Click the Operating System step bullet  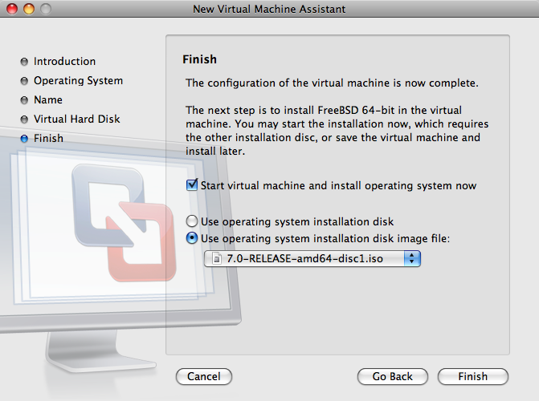[x=25, y=81]
